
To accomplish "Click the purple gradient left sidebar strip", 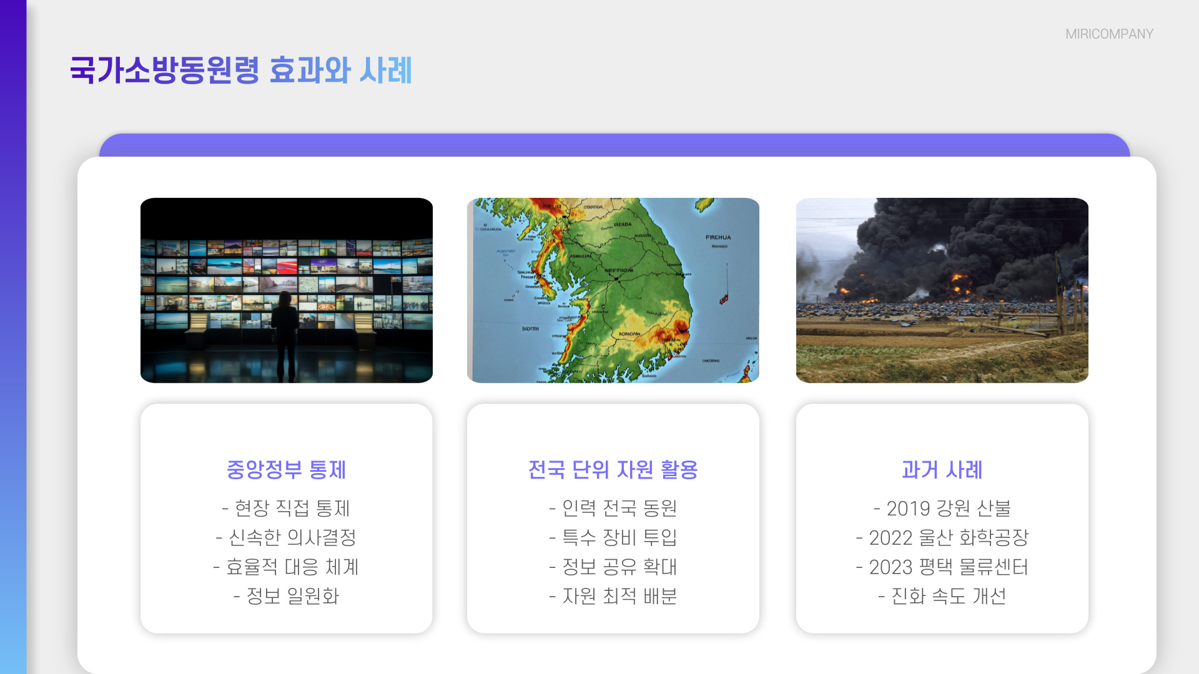I will pos(13,337).
